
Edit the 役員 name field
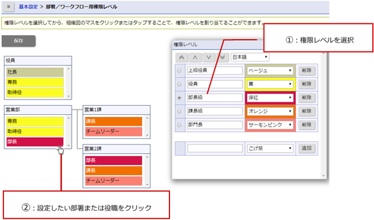pyautogui.click(x=214, y=84)
